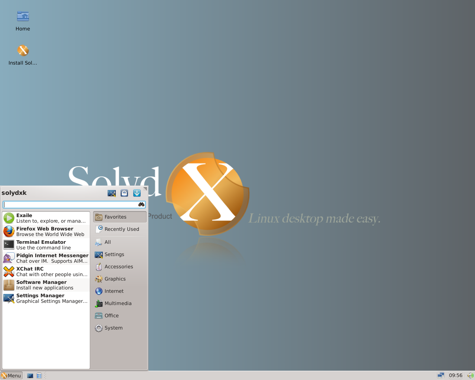Launch Pidgin Internet Messenger
Screen dimensions: 475x380
[46, 258]
